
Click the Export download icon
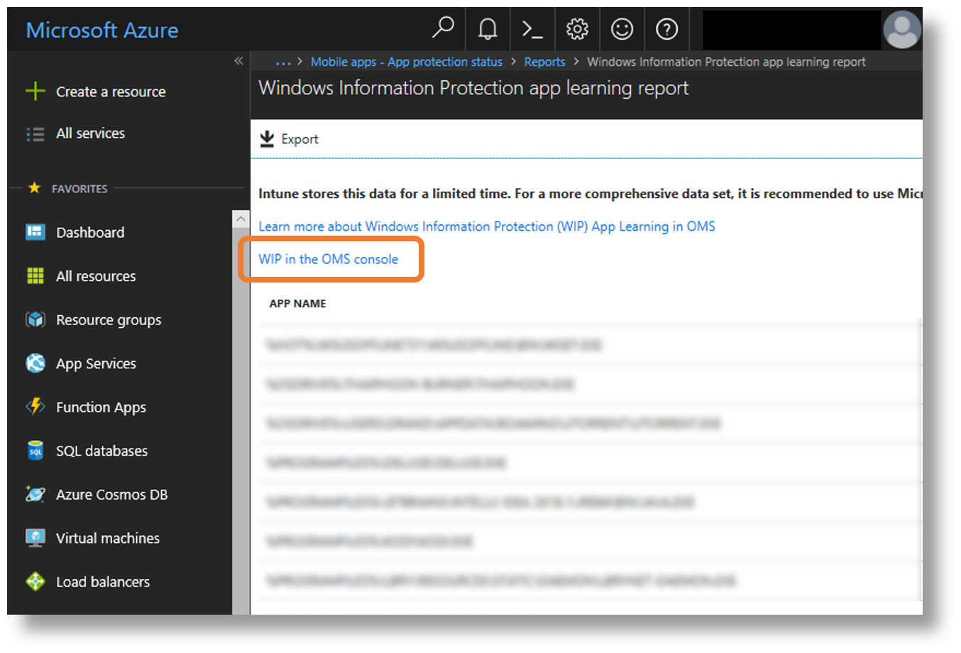pos(267,139)
